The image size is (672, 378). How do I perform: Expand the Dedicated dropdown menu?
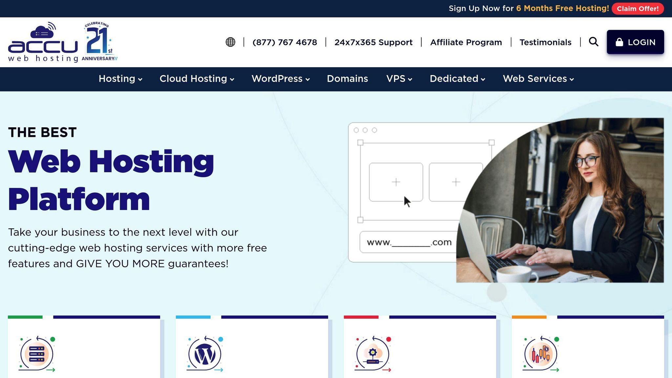457,79
